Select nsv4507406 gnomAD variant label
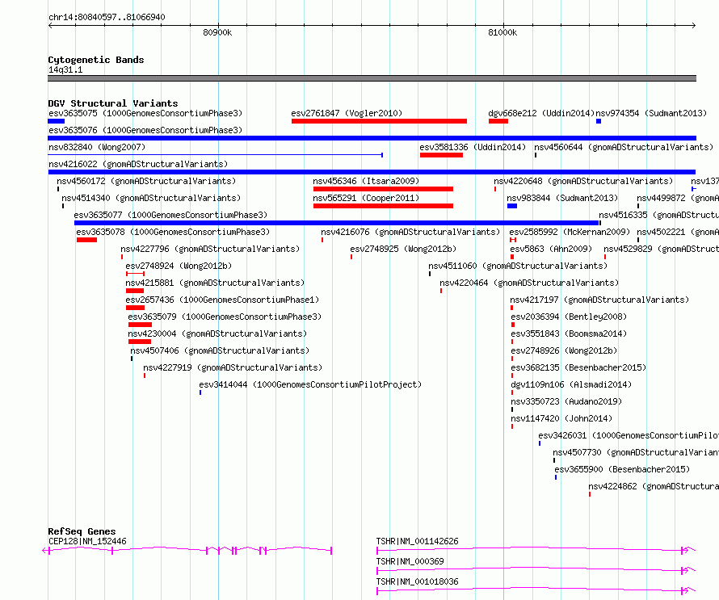The width and height of the screenshot is (719, 600). tap(220, 350)
